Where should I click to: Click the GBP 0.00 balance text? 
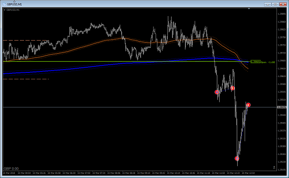11,169
